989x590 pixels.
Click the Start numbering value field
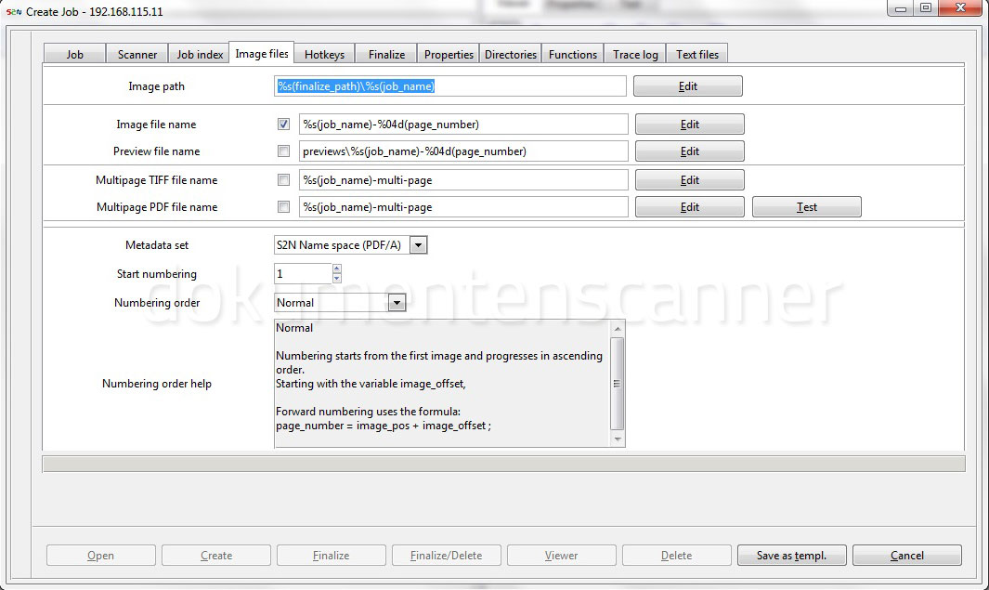303,274
